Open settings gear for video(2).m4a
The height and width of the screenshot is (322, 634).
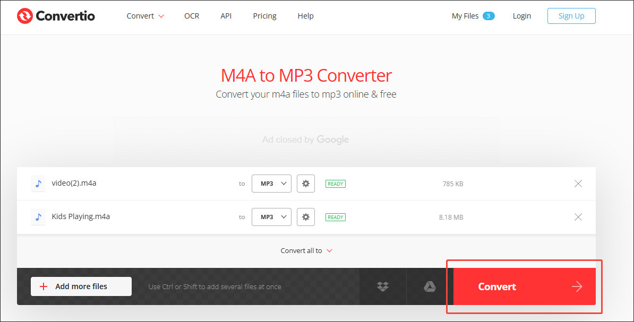coord(306,184)
